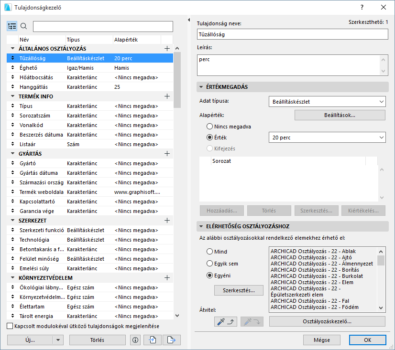Image resolution: width=395 pixels, height=350 pixels.
Task: Collapse the GYÁRTÁS group
Action: pos(12,153)
